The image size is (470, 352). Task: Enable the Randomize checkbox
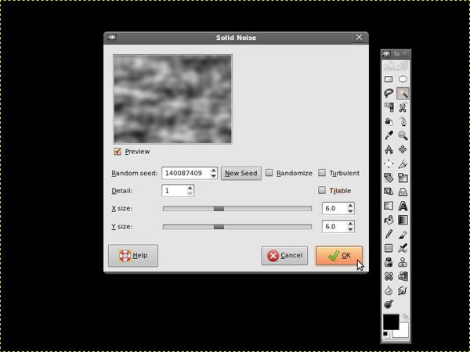(x=269, y=173)
